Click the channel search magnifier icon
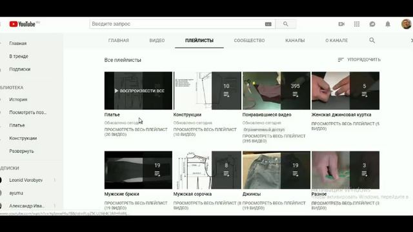This screenshot has width=413, height=232. 372,40
